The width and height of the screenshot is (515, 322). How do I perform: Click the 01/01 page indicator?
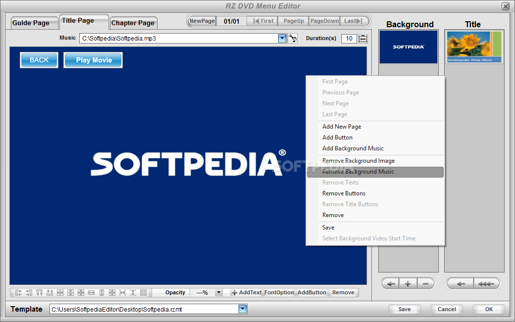[232, 21]
